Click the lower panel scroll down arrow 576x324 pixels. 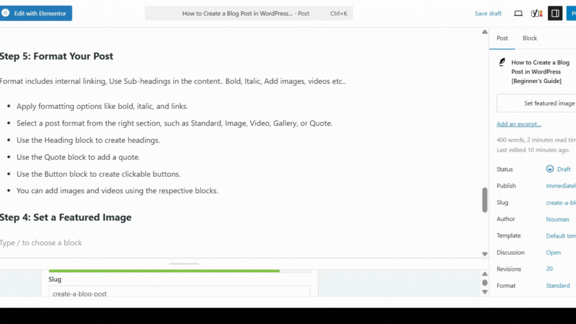(x=484, y=291)
